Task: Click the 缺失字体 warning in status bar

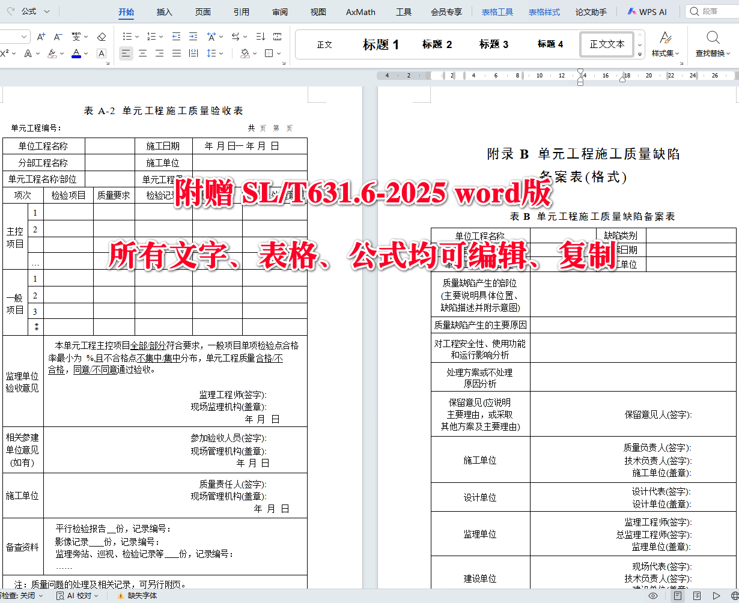Action: (137, 596)
